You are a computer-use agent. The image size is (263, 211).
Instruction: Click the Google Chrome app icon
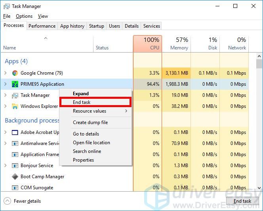[x=15, y=73]
